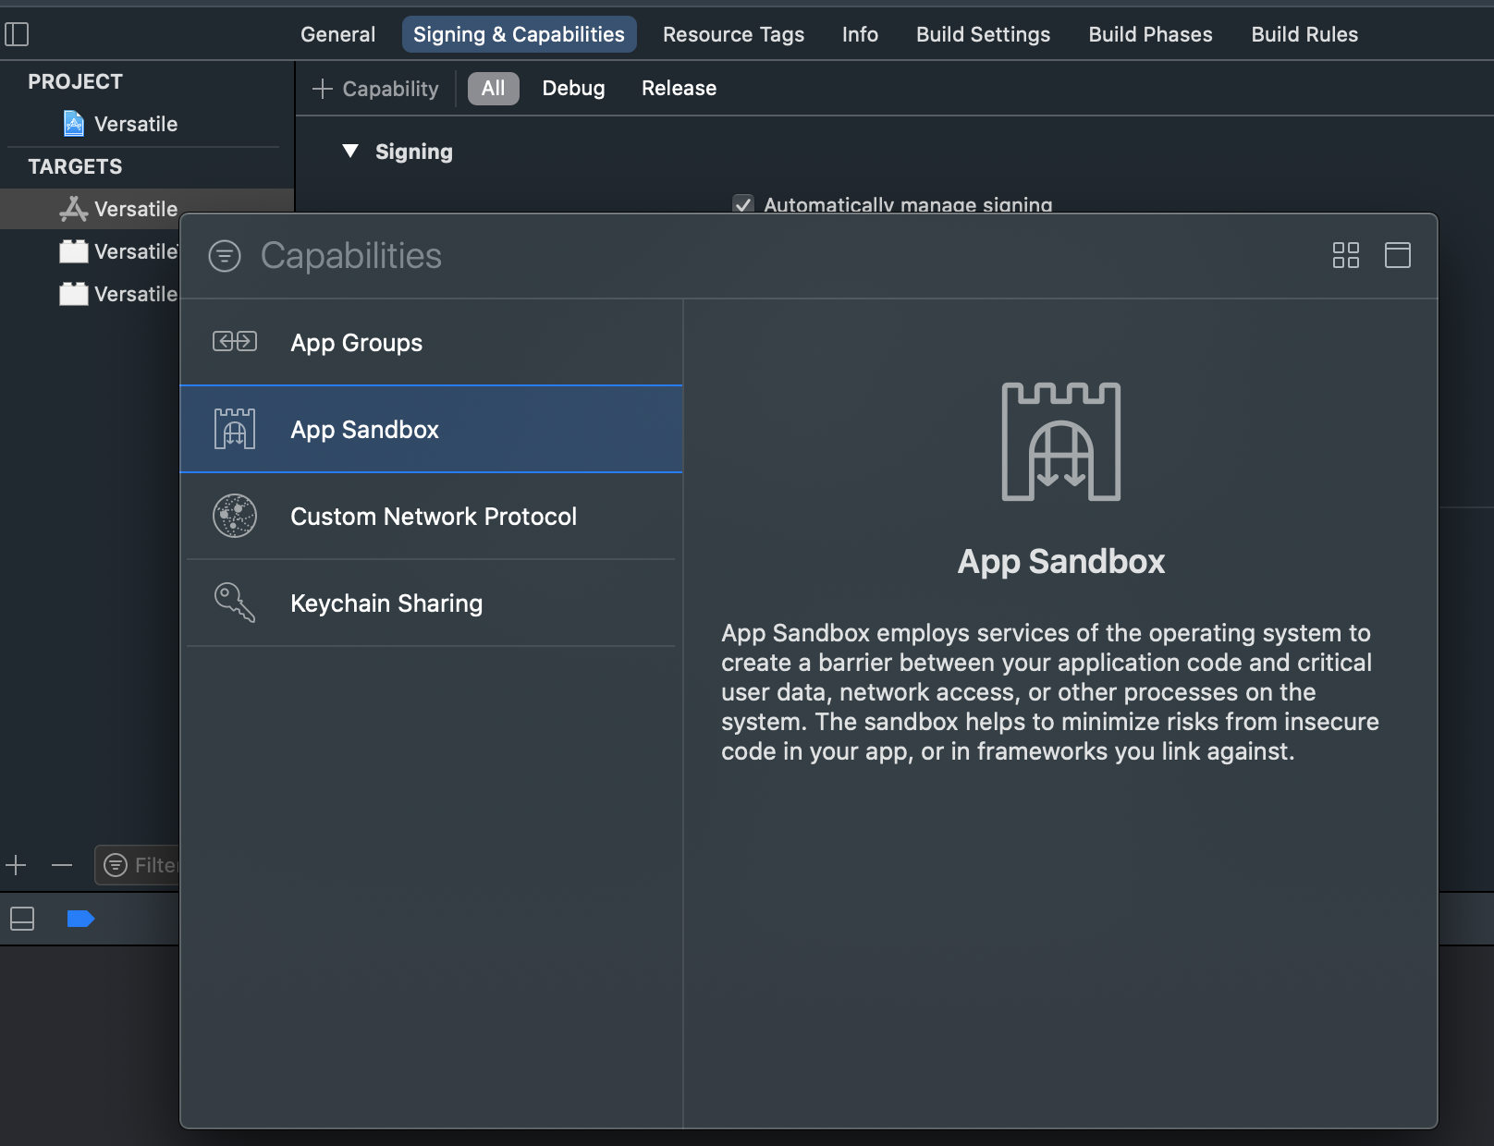The height and width of the screenshot is (1146, 1494).
Task: Select the All configuration filter
Action: (x=494, y=89)
